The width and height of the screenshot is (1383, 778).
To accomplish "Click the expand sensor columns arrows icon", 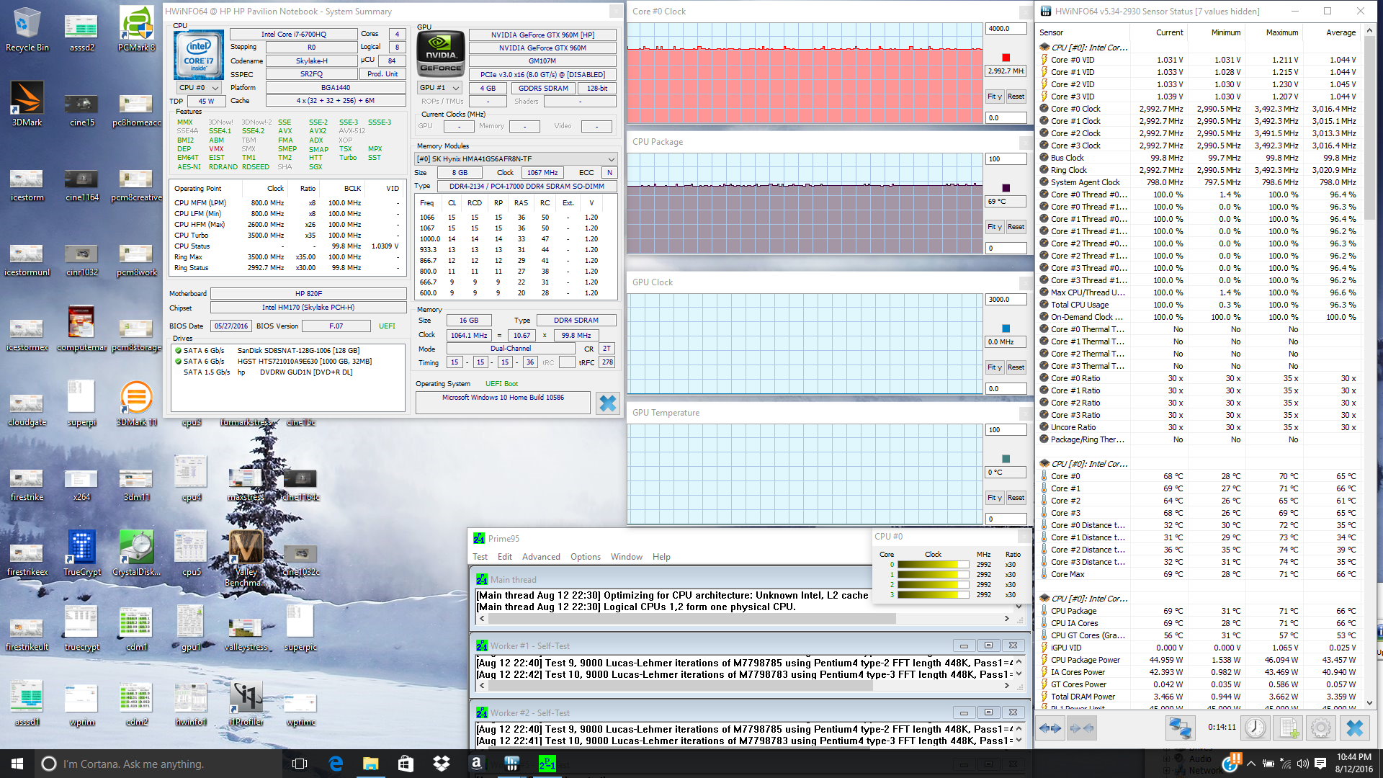I will 1051,728.
